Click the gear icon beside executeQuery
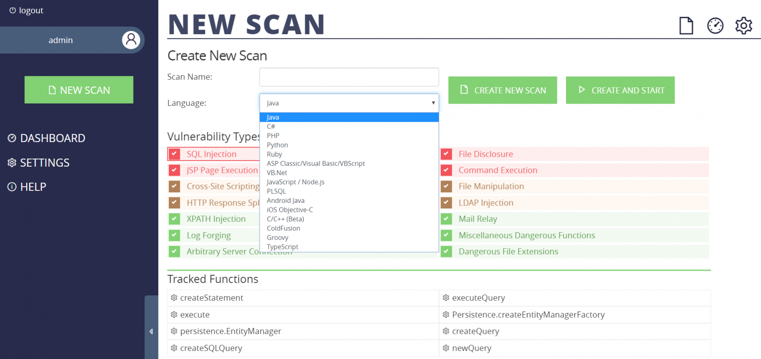 click(446, 298)
